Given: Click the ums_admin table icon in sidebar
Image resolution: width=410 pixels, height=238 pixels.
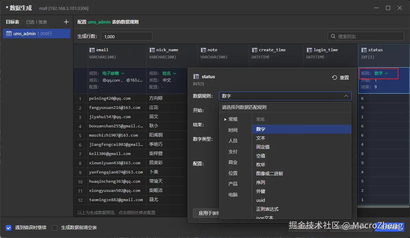Looking at the screenshot, I should pyautogui.click(x=9, y=34).
